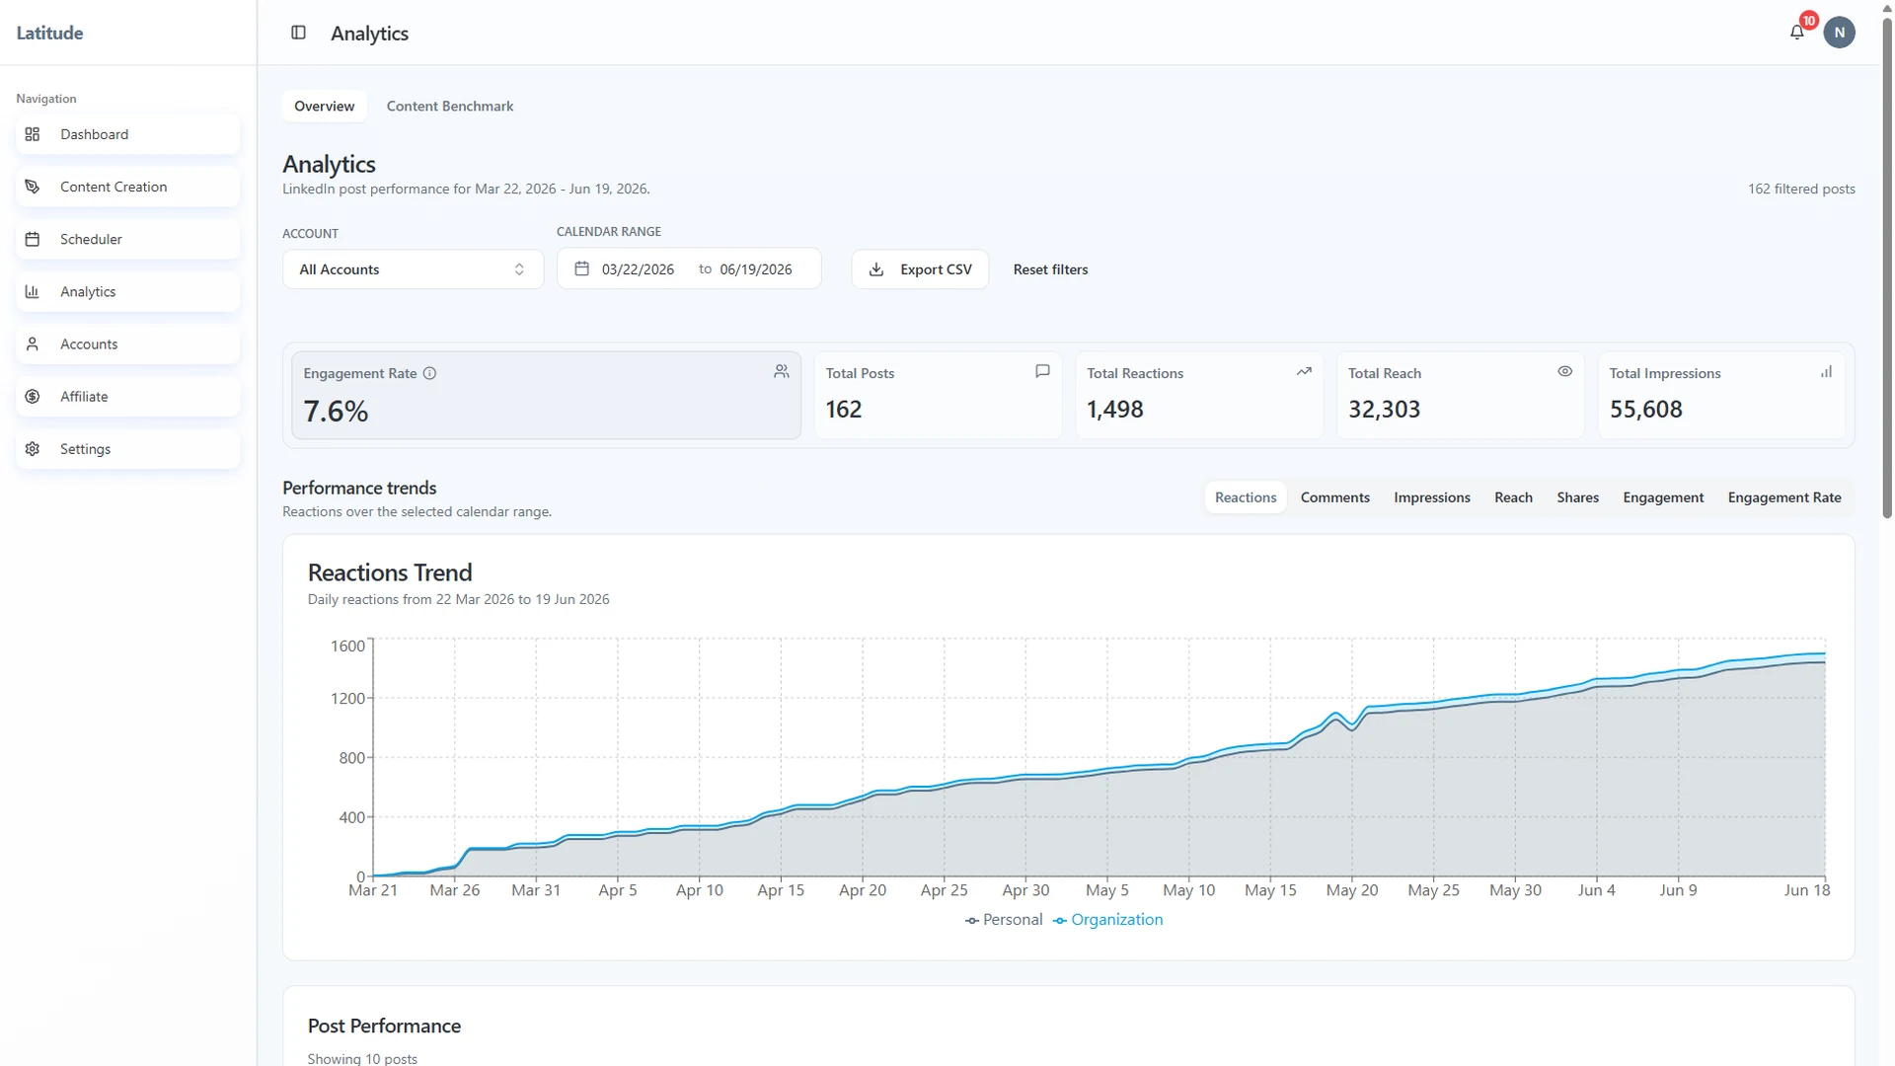Screen dimensions: 1895x1066
Task: Click the Engagement Rate info icon
Action: pyautogui.click(x=429, y=373)
